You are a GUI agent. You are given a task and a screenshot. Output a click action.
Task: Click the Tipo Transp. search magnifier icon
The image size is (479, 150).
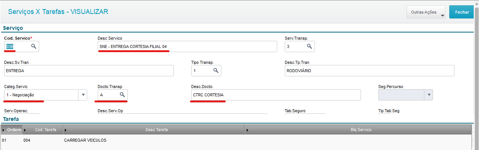coord(216,70)
